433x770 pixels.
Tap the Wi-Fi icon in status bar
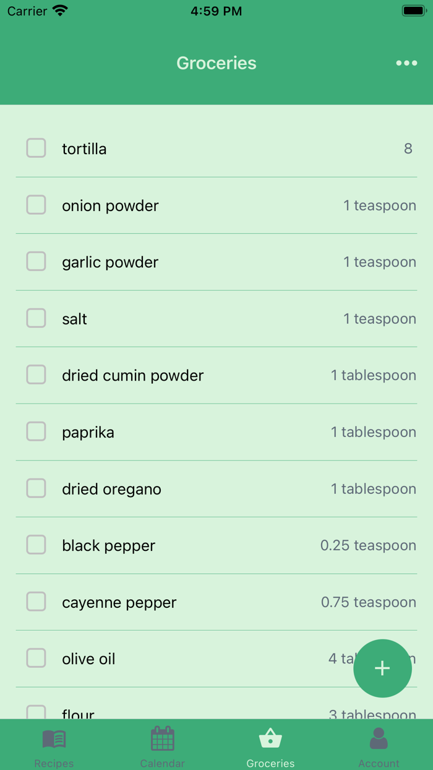60,10
